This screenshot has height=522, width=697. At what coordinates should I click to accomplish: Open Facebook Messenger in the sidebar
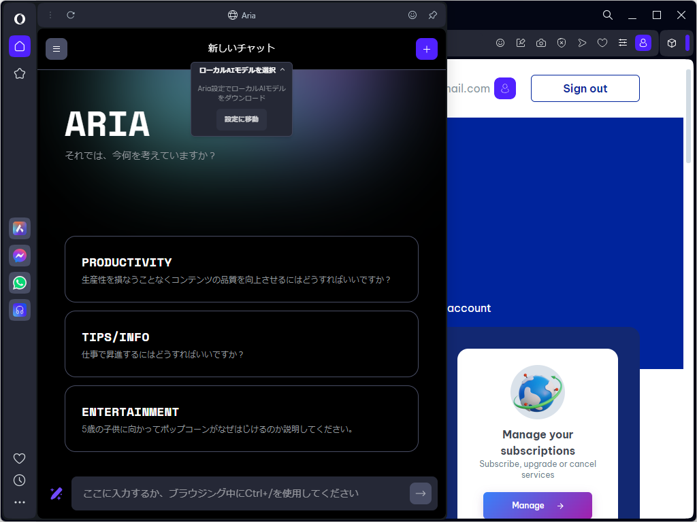(20, 256)
